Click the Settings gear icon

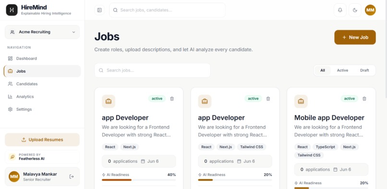(x=10, y=109)
